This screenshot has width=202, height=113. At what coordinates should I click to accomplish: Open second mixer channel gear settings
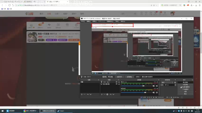pos(157,92)
